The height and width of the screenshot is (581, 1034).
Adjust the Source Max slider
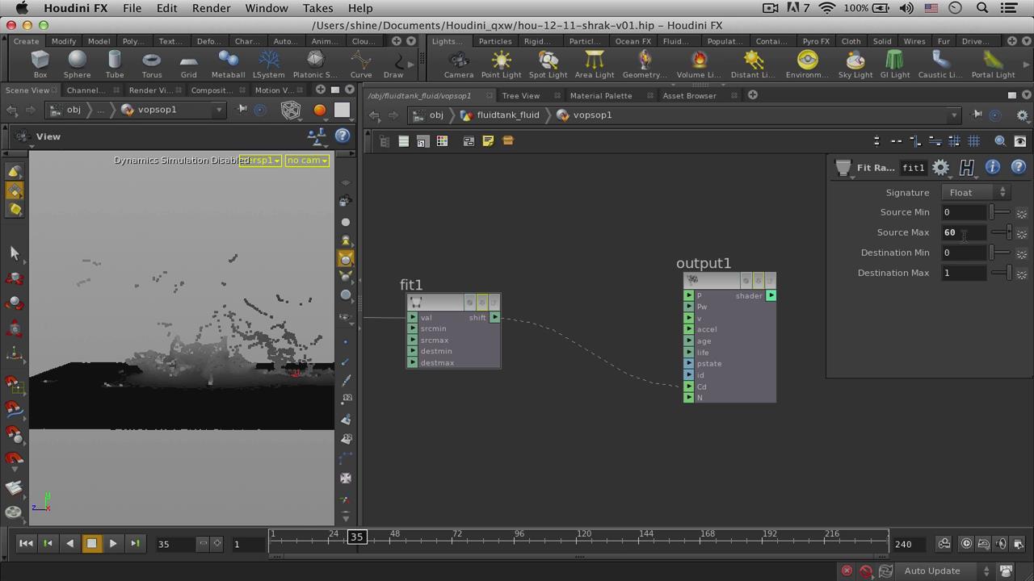pyautogui.click(x=1001, y=232)
